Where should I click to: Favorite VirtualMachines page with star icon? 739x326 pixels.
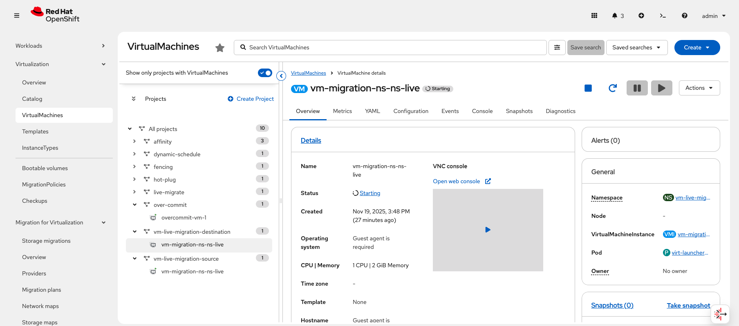(220, 48)
